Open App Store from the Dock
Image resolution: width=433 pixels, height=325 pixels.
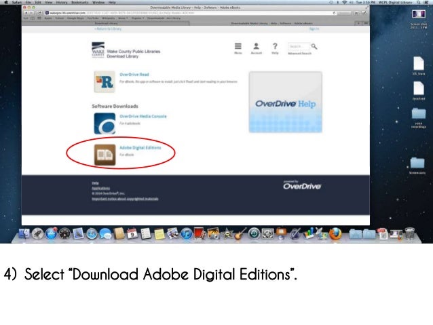(51, 233)
